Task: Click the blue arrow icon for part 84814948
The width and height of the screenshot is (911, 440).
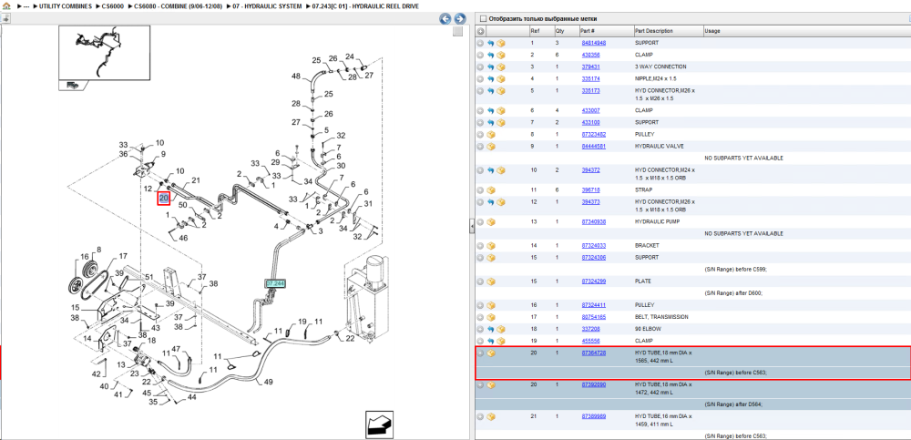Action: tap(490, 43)
